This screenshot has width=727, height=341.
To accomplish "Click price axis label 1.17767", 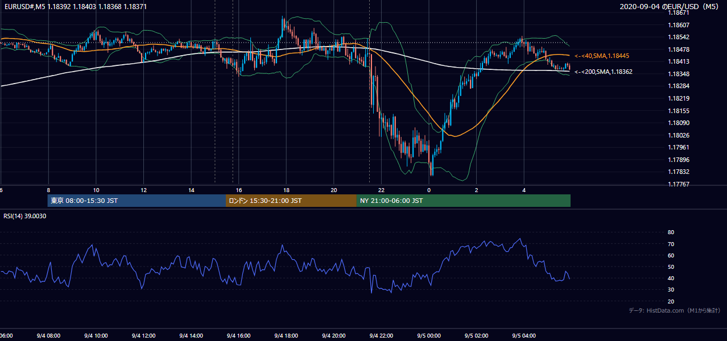I will point(679,184).
